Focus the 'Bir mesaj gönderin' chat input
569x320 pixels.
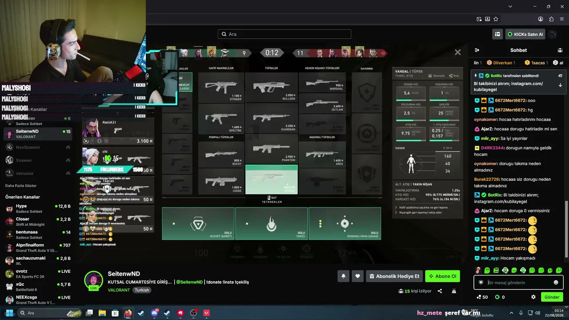tap(518, 282)
